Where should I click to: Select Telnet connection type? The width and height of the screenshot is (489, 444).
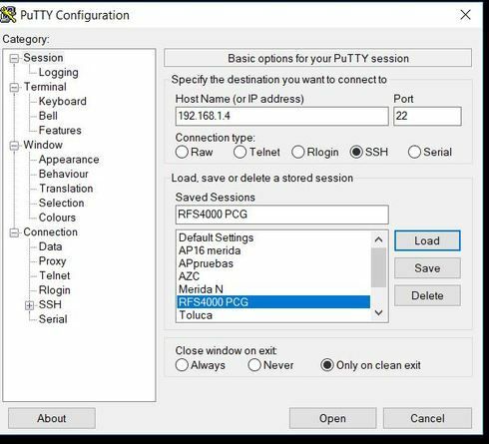pyautogui.click(x=256, y=153)
